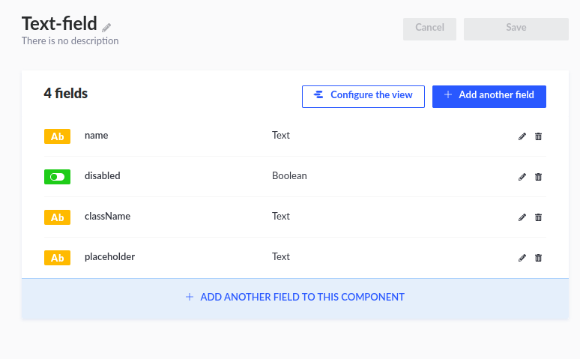Click the component description text
The image size is (580, 359).
click(x=70, y=40)
